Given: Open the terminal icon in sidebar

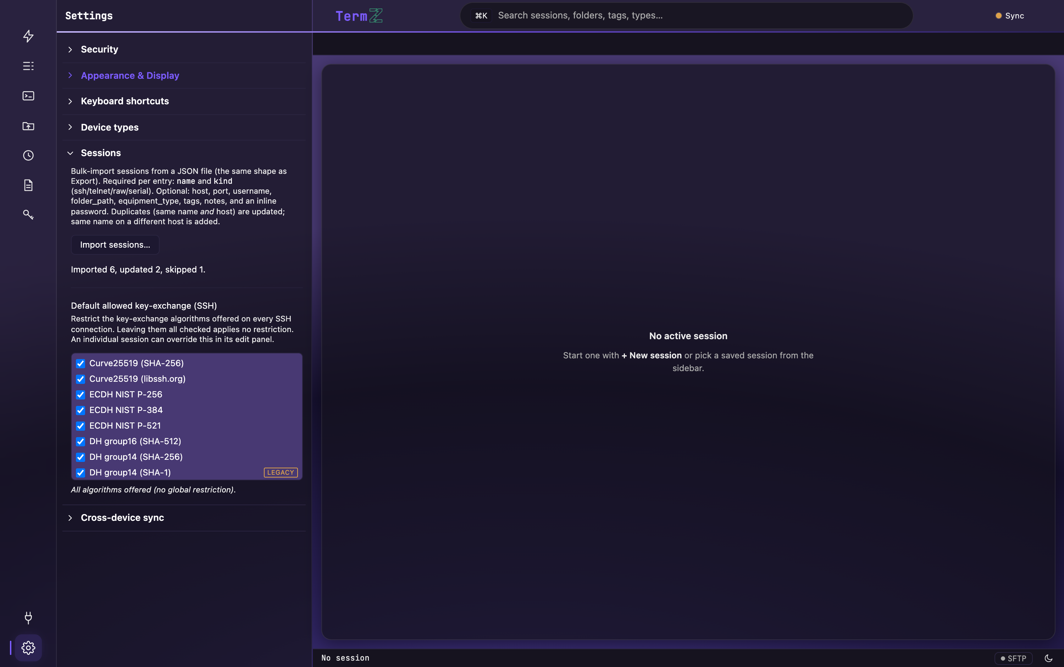Looking at the screenshot, I should pos(28,96).
